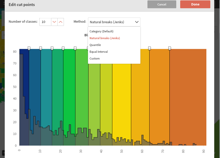Select the cut point handle near value 21

pyautogui.click(x=63, y=48)
